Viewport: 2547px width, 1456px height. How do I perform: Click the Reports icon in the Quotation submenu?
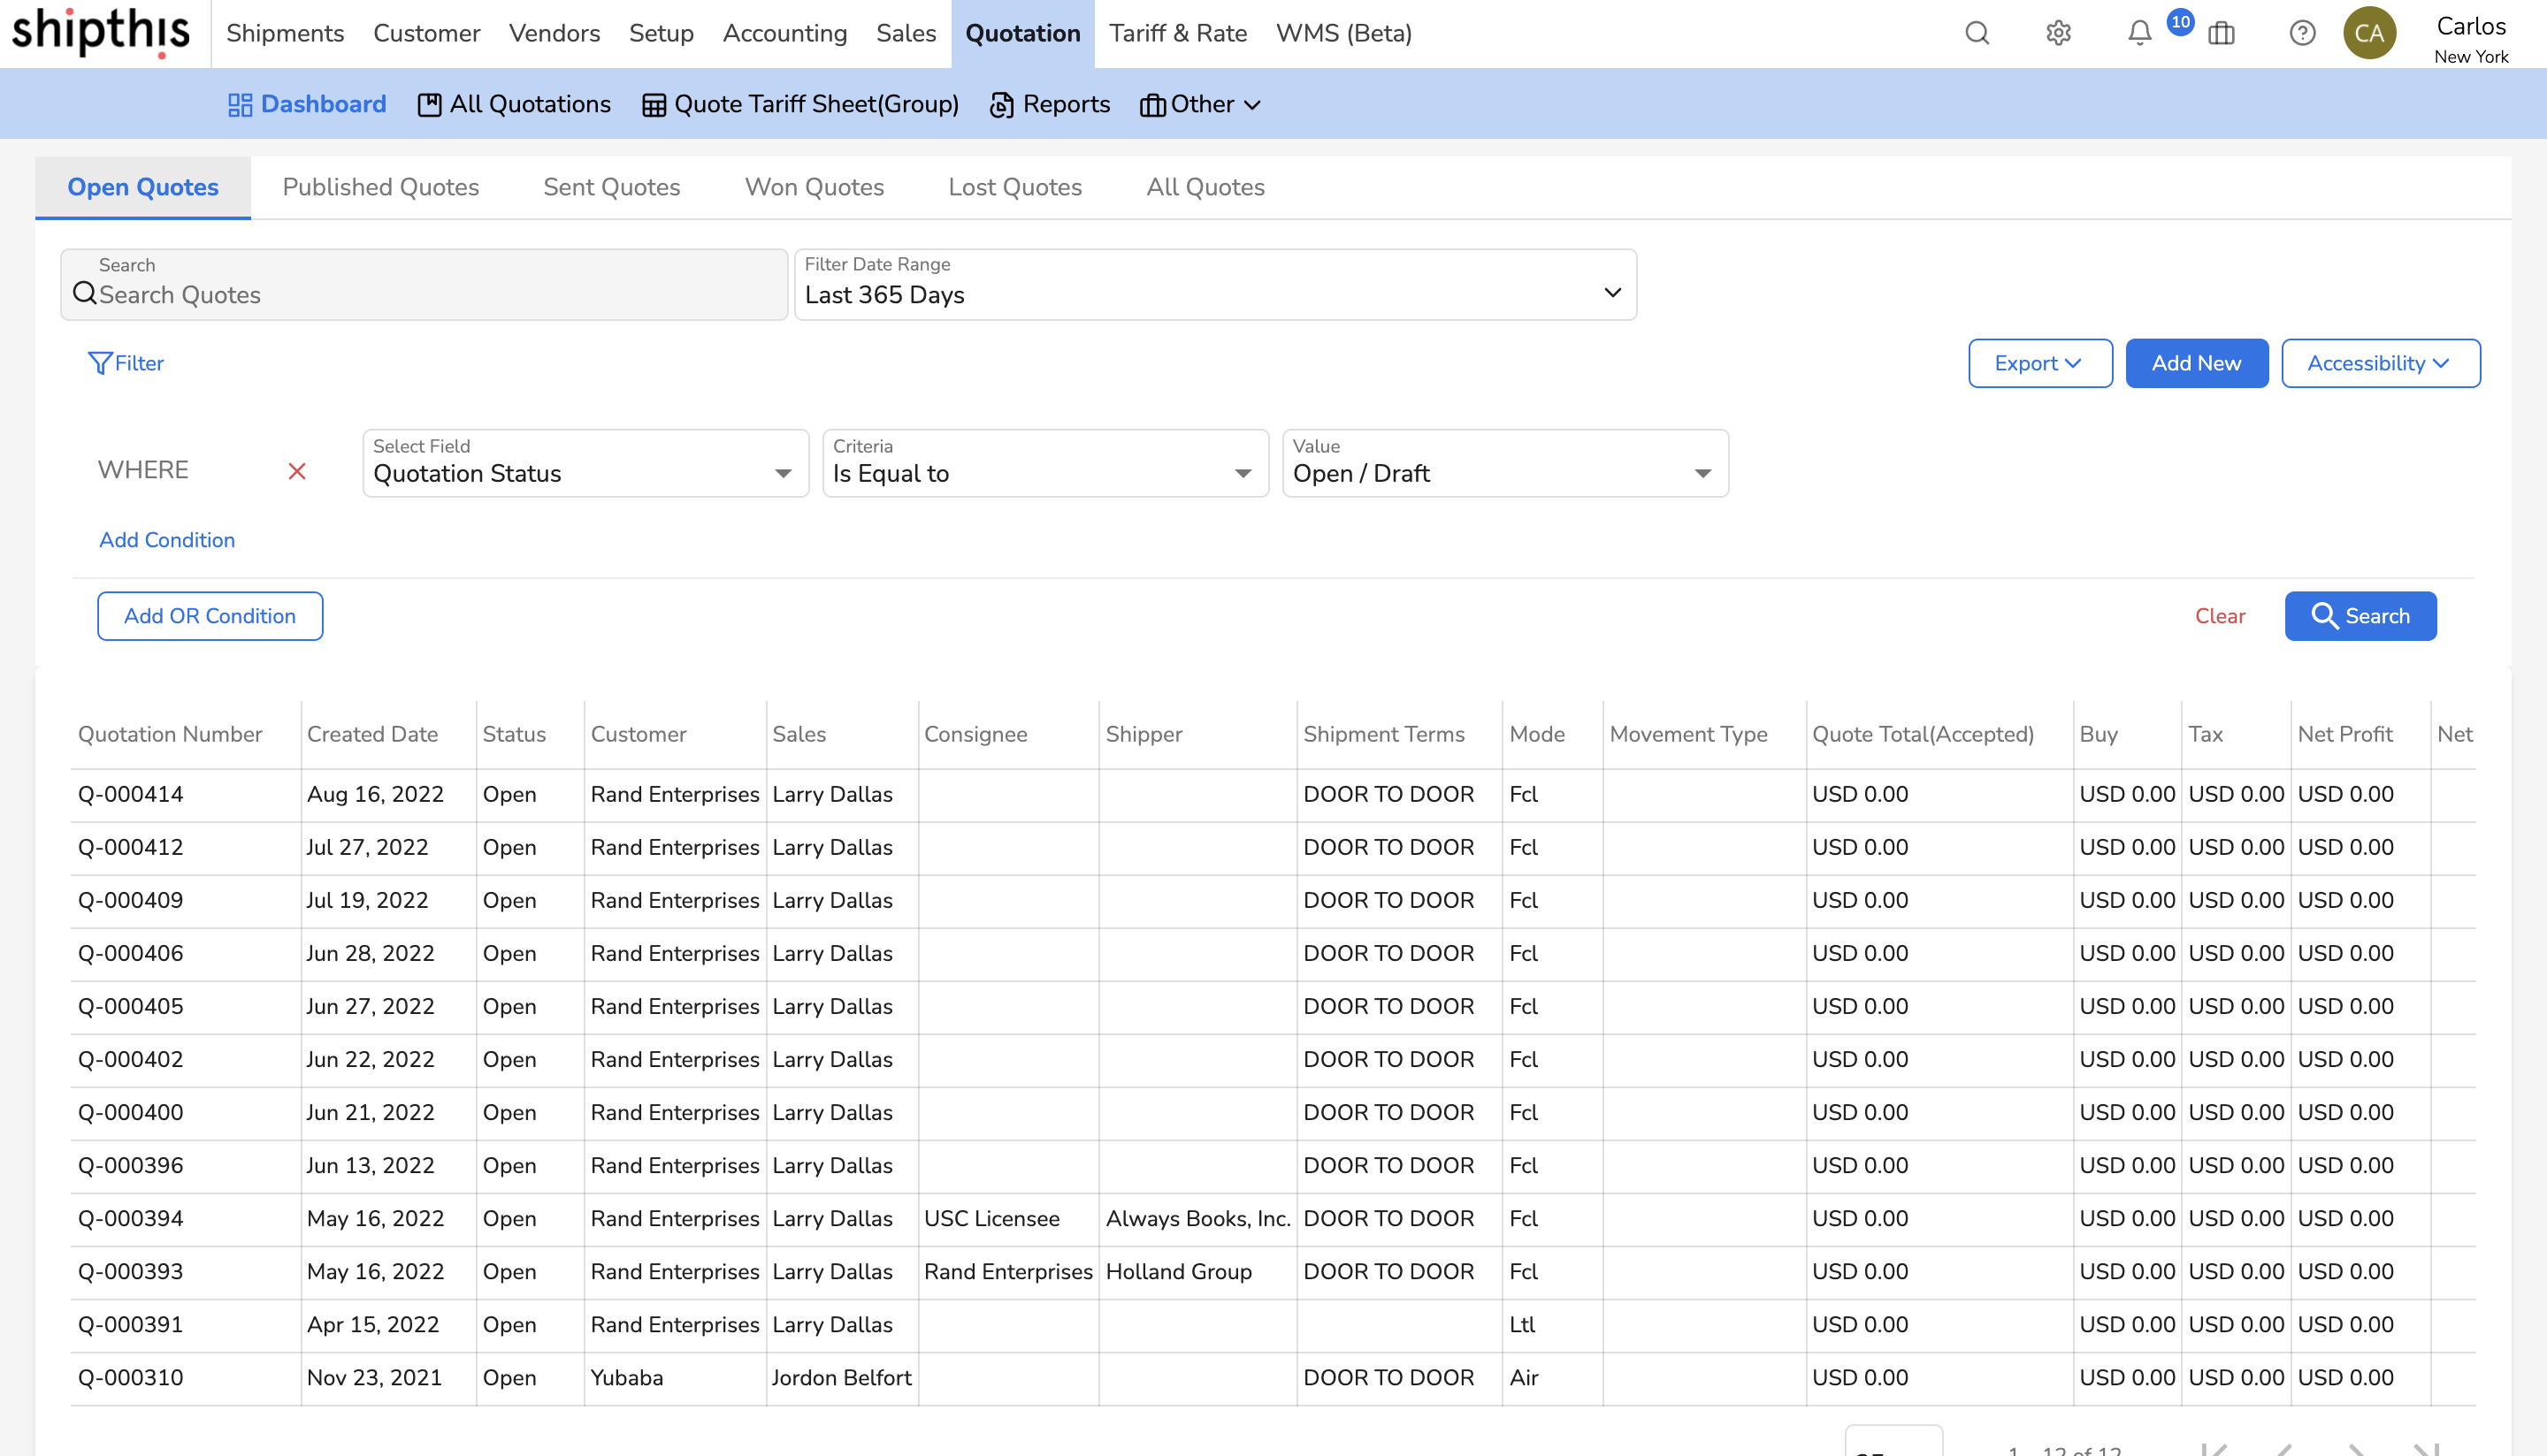pos(1001,104)
